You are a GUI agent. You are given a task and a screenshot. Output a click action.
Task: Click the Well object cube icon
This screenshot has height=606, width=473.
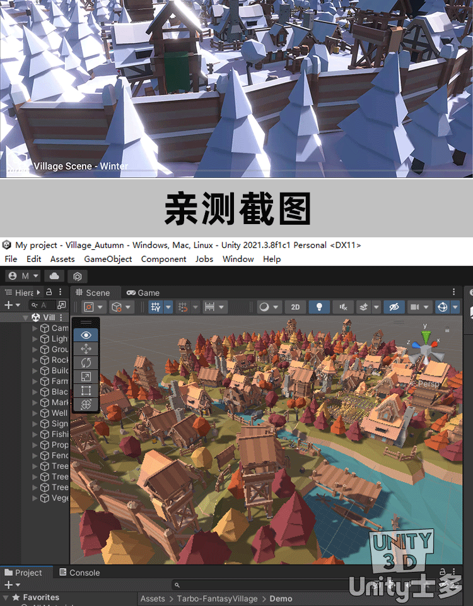point(45,413)
